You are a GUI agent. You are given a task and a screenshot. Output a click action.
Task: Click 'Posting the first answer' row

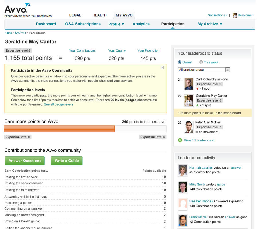(85, 177)
